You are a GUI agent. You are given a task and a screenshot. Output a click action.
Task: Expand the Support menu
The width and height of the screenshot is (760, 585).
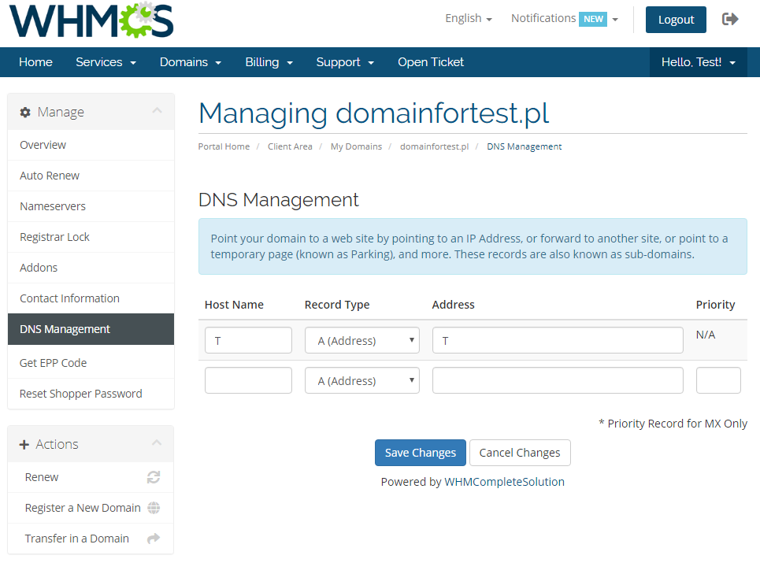click(345, 62)
